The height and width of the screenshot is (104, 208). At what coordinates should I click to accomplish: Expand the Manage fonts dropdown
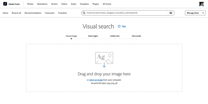pos(195,13)
